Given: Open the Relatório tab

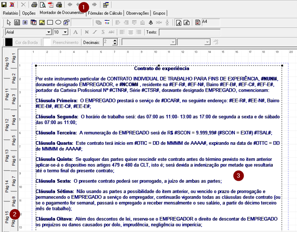Looking at the screenshot, I should pos(10,13).
